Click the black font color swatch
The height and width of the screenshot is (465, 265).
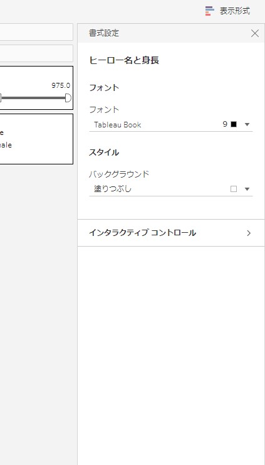(x=234, y=124)
